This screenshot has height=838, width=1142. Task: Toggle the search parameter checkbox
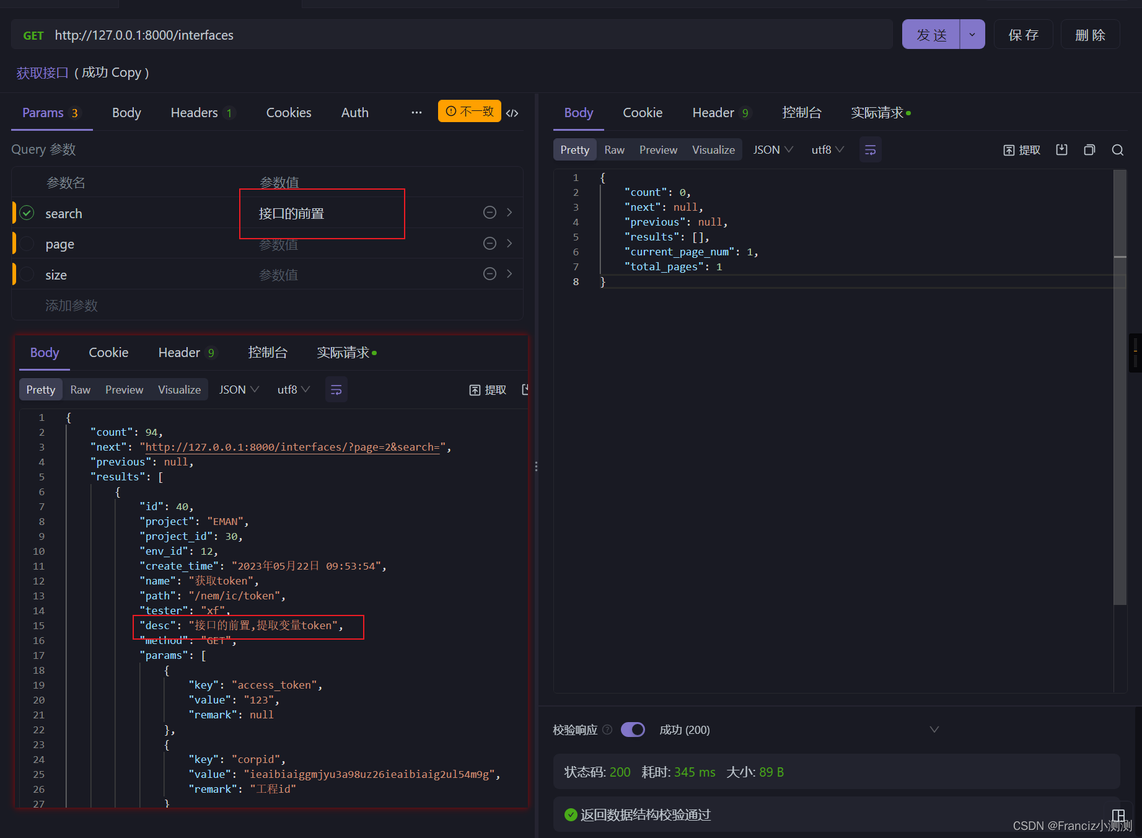point(27,213)
